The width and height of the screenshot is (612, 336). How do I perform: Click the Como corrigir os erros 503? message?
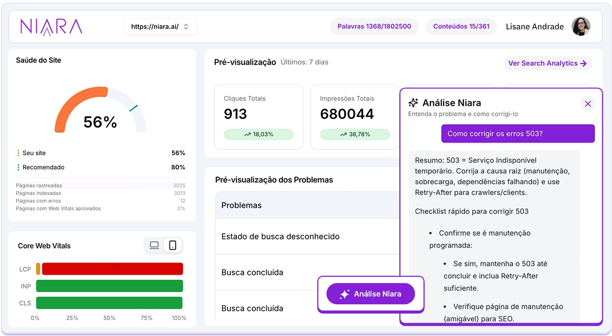click(518, 134)
